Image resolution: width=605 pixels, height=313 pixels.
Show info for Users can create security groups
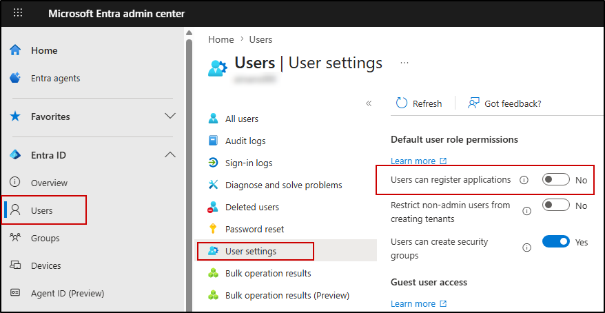click(x=526, y=248)
